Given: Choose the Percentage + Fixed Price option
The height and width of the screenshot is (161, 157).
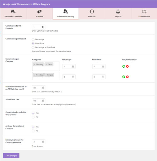Looking at the screenshot, I should pos(33,47).
